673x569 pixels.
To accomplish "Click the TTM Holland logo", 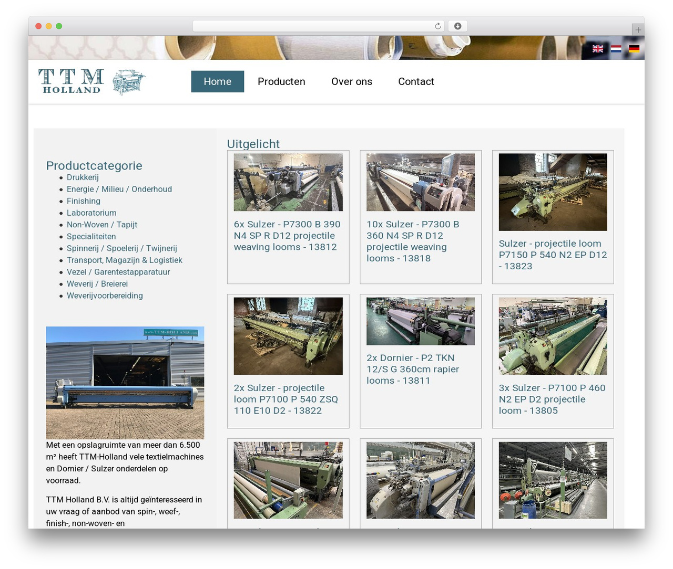I will pos(92,82).
